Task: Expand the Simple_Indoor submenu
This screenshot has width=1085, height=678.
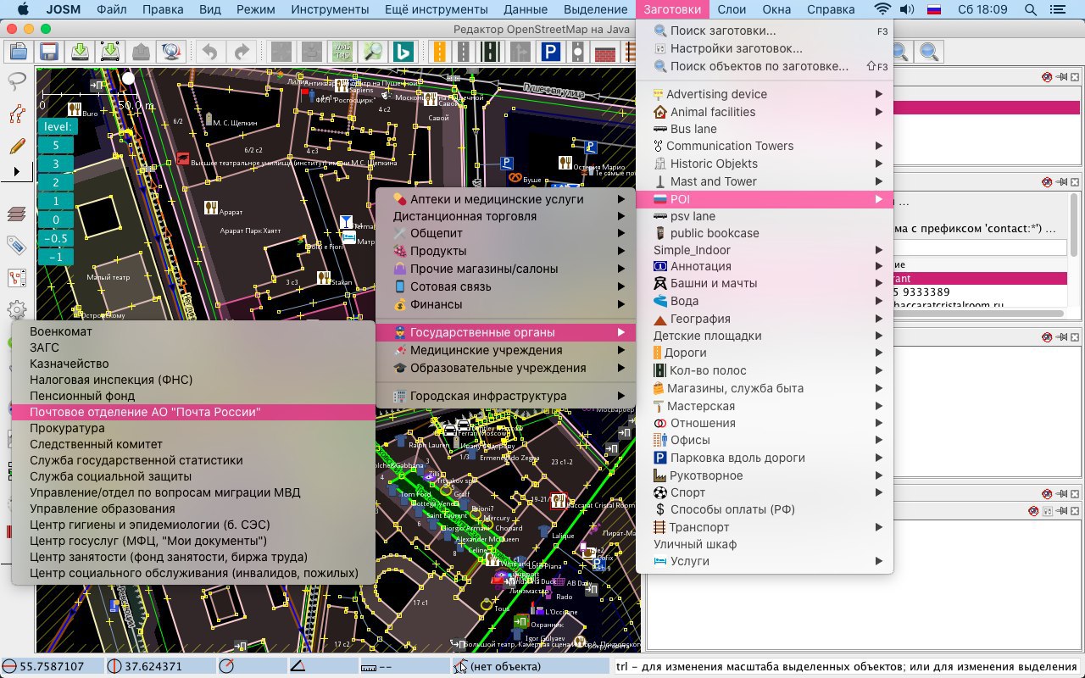Action: 765,250
